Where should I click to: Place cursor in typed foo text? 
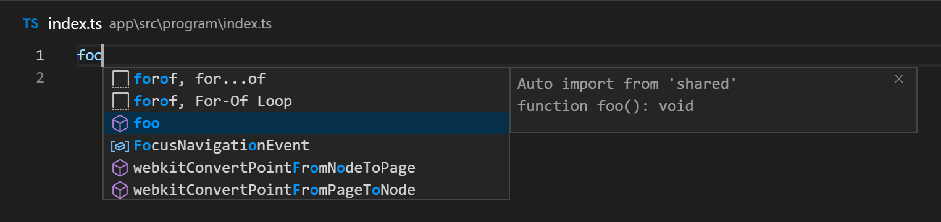(x=89, y=55)
